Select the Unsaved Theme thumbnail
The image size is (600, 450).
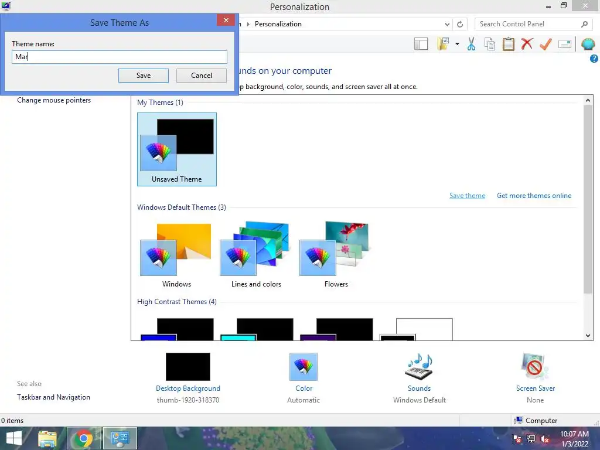tap(177, 149)
